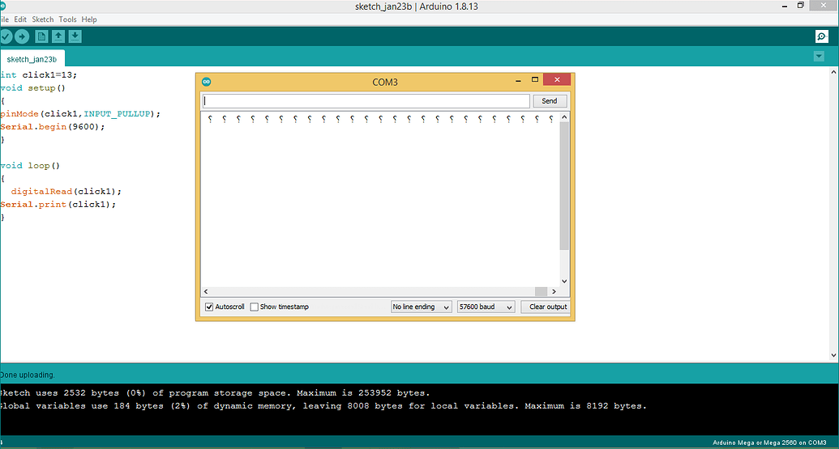Click the 'int click1=13;' code line
Image resolution: width=839 pixels, height=449 pixels.
(x=39, y=74)
